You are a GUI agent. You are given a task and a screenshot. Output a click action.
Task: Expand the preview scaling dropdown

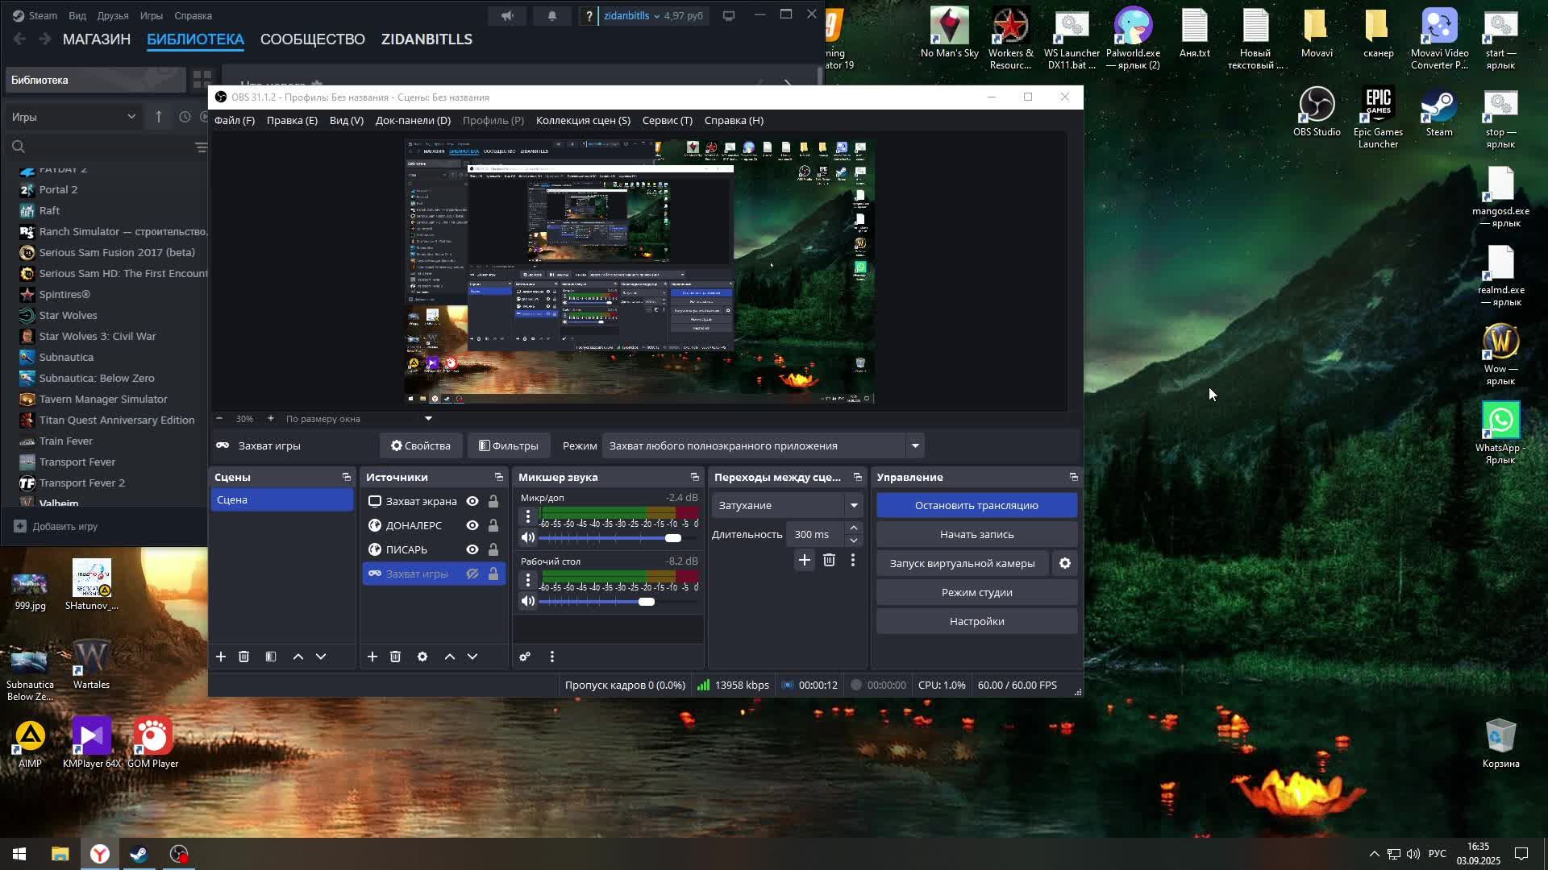tap(428, 418)
